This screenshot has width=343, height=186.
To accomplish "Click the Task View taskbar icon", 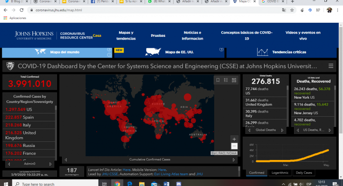I will 105,184.
